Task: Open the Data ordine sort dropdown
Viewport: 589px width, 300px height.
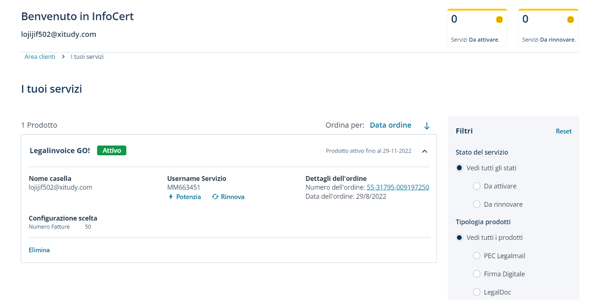Action: click(390, 125)
